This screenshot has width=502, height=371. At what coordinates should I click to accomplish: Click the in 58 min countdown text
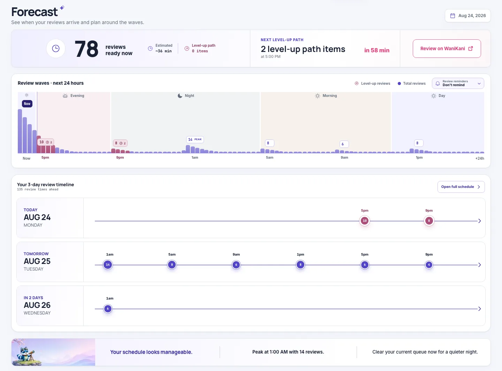pos(377,50)
